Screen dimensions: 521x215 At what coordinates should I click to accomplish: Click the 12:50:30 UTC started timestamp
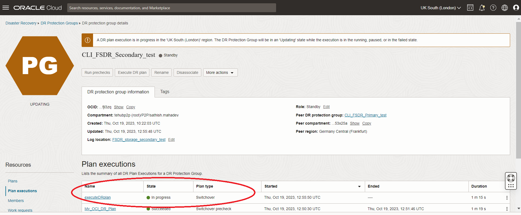(x=292, y=209)
